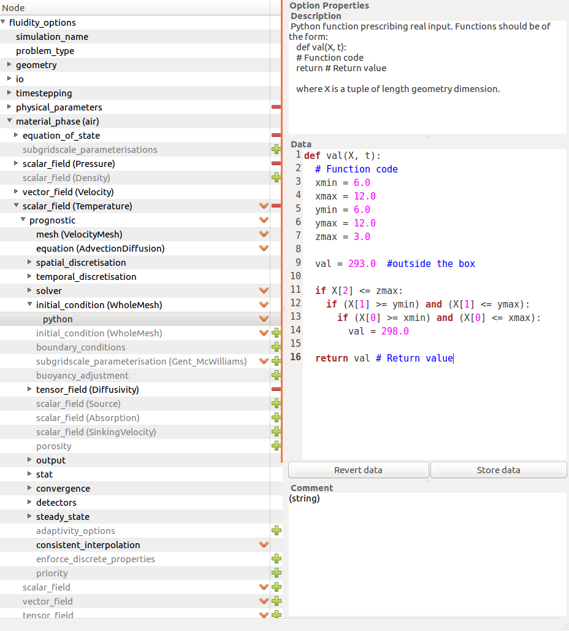Open choice arrow on solver row

point(264,290)
